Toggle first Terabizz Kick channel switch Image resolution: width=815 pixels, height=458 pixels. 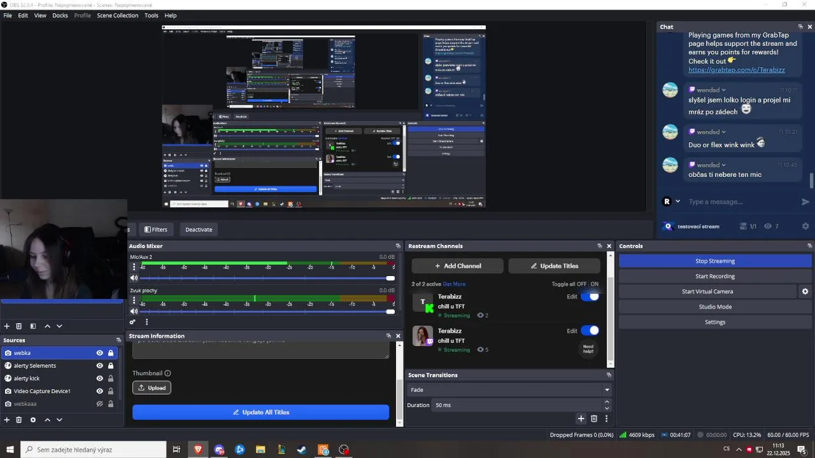tap(590, 296)
